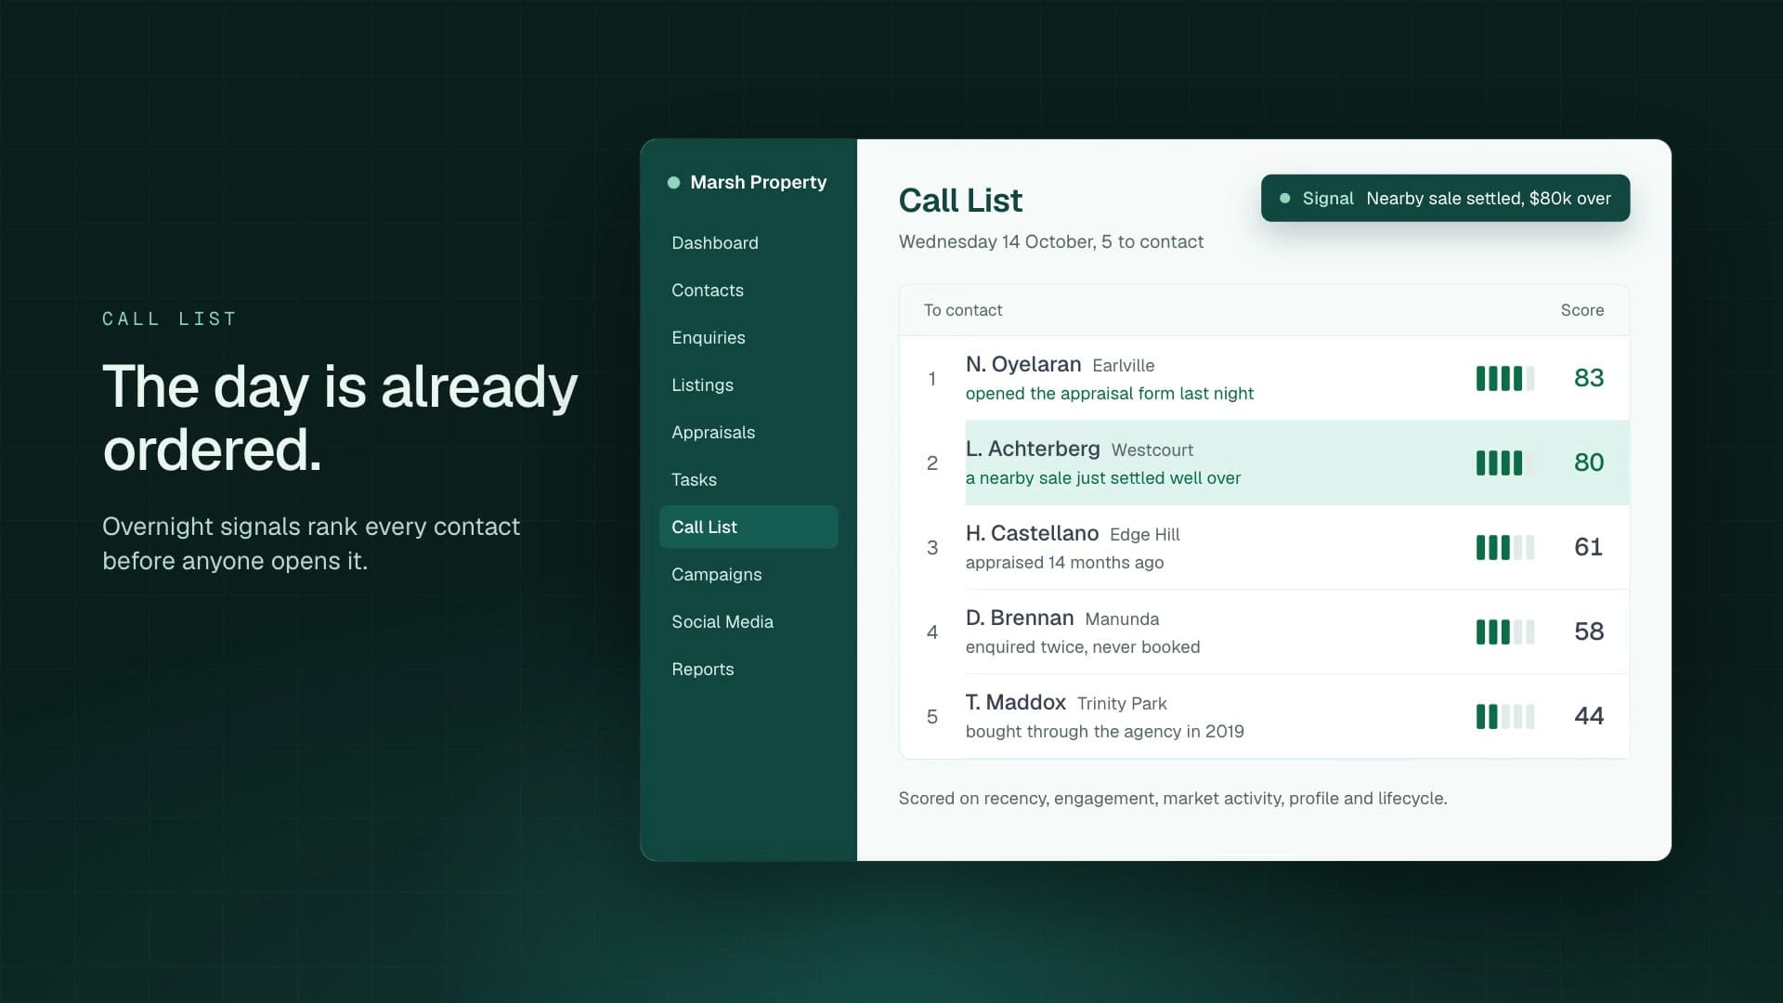Open contact D. Brennan

click(1020, 618)
